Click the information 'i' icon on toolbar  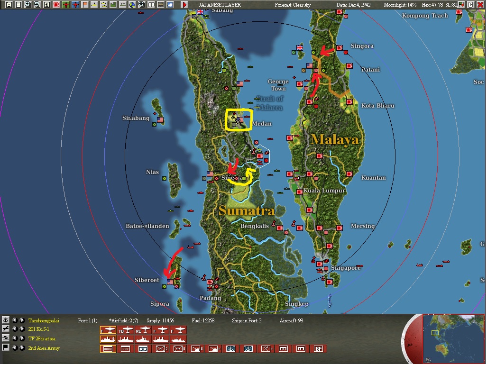coord(46,4)
